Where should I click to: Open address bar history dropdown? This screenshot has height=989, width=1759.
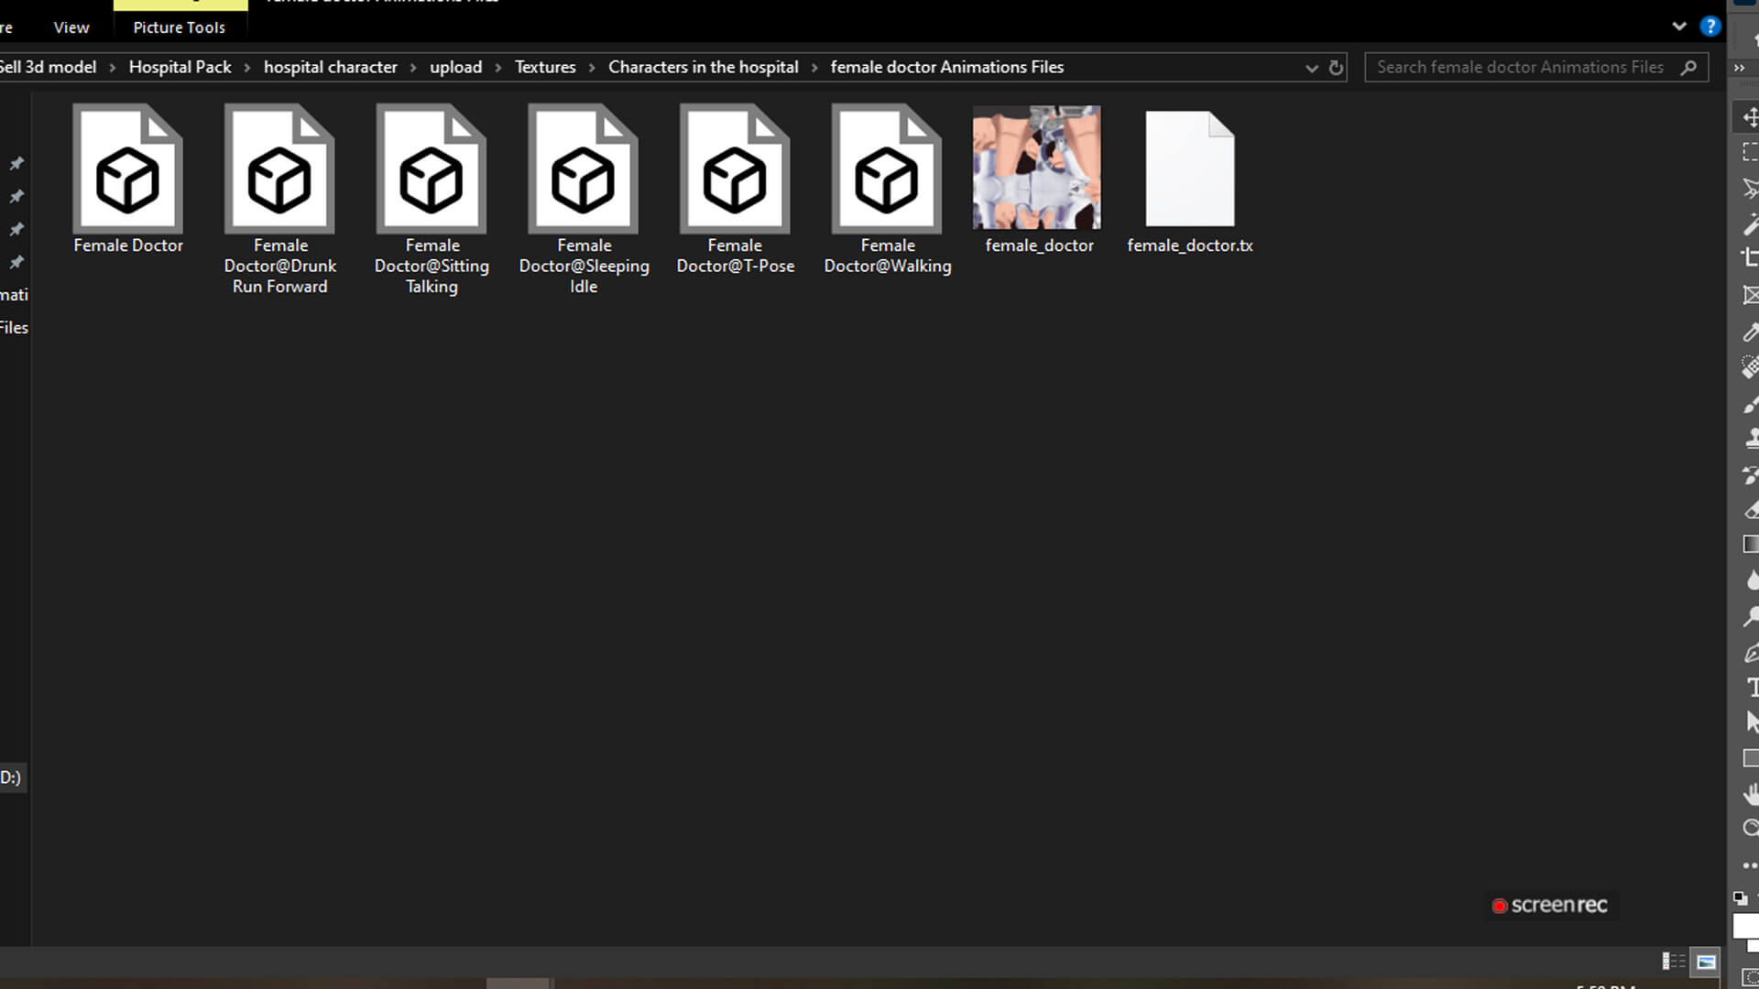[x=1311, y=68]
